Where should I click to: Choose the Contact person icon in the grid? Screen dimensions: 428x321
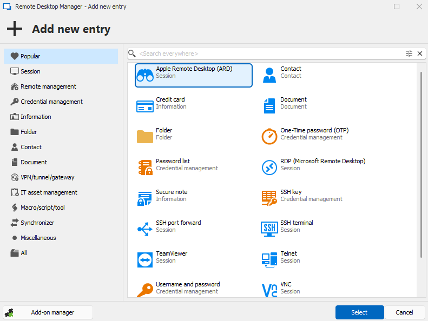[x=269, y=75]
